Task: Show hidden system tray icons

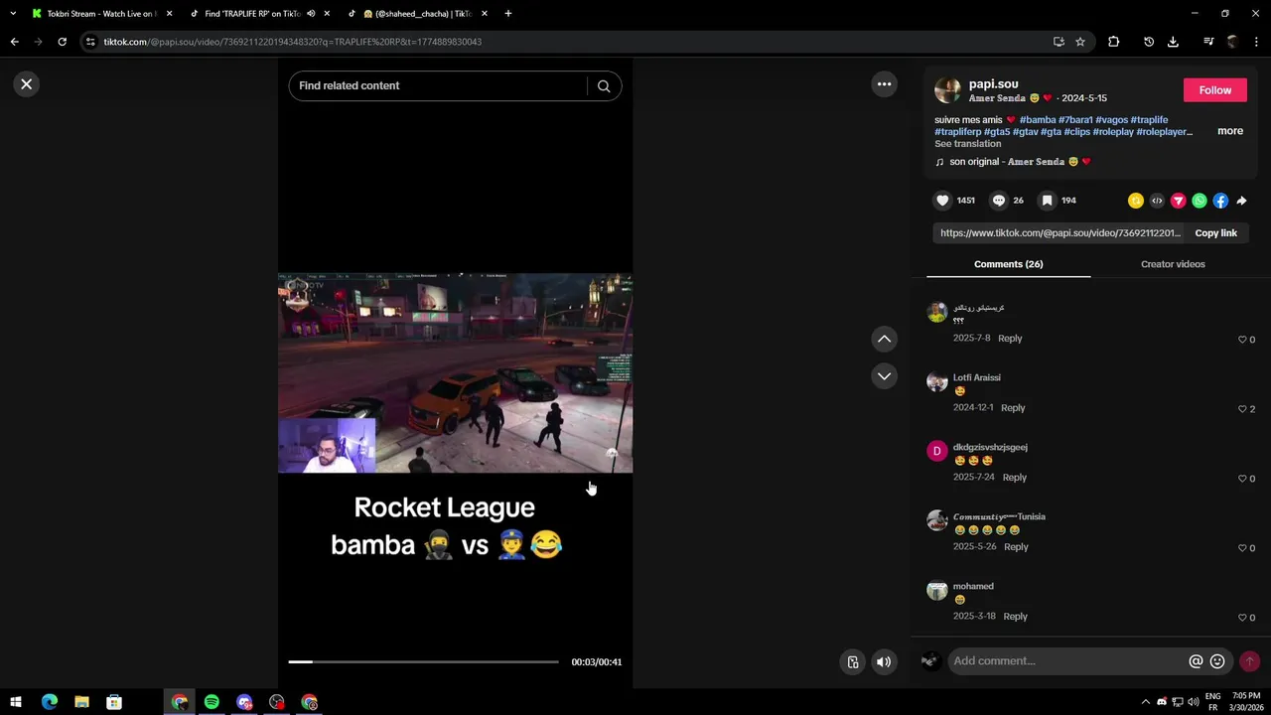Action: tap(1145, 702)
